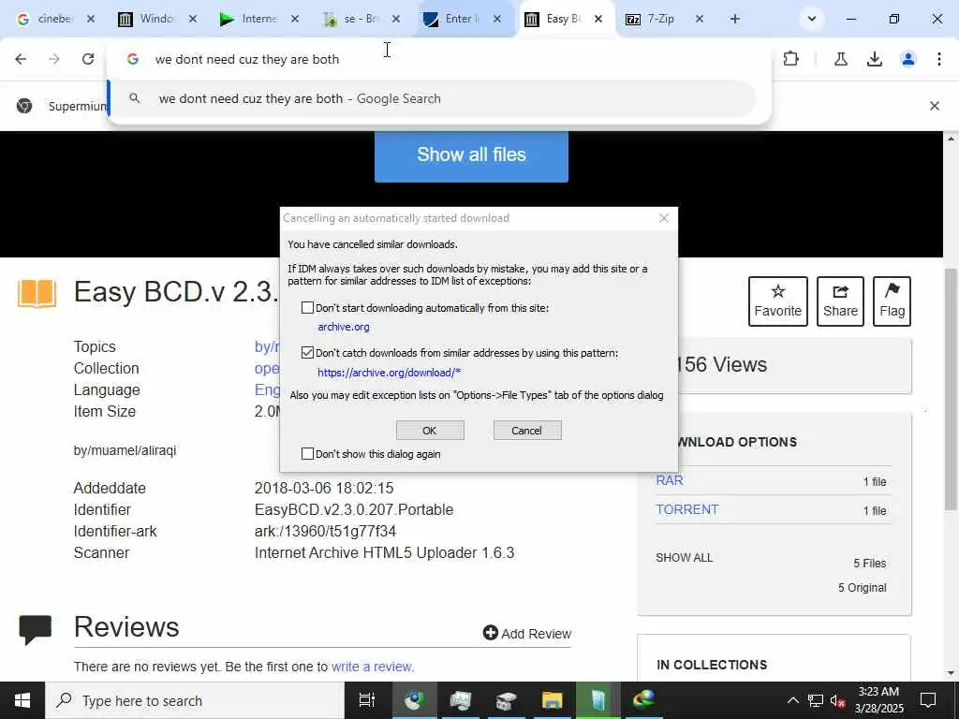This screenshot has height=719, width=959.
Task: Click the EasyBCD.v2.3.0.207.Portable identifier text
Action: [354, 509]
